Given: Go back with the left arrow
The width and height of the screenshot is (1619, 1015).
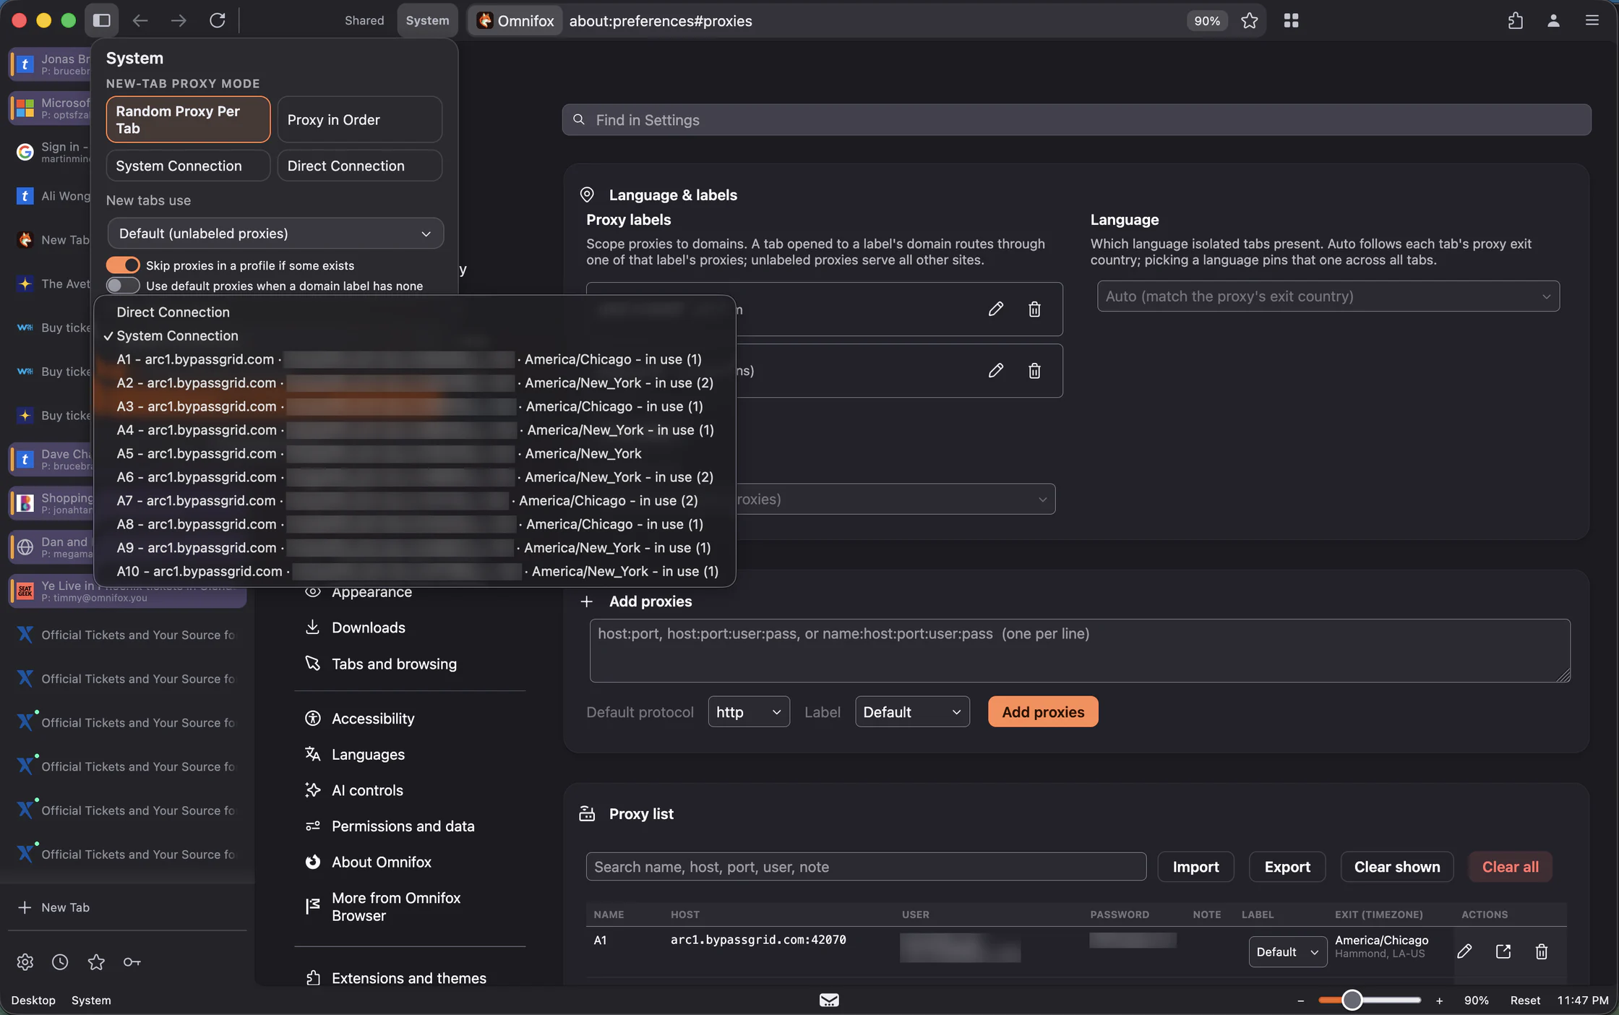Looking at the screenshot, I should (140, 20).
